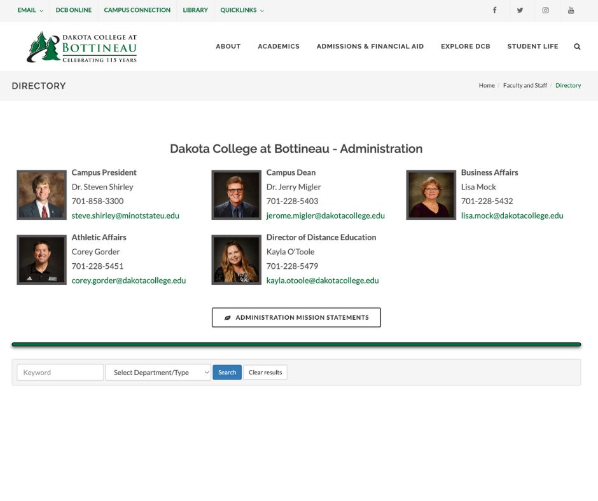
Task: Click the name Dr. Steven Shirley
Action: click(x=102, y=187)
